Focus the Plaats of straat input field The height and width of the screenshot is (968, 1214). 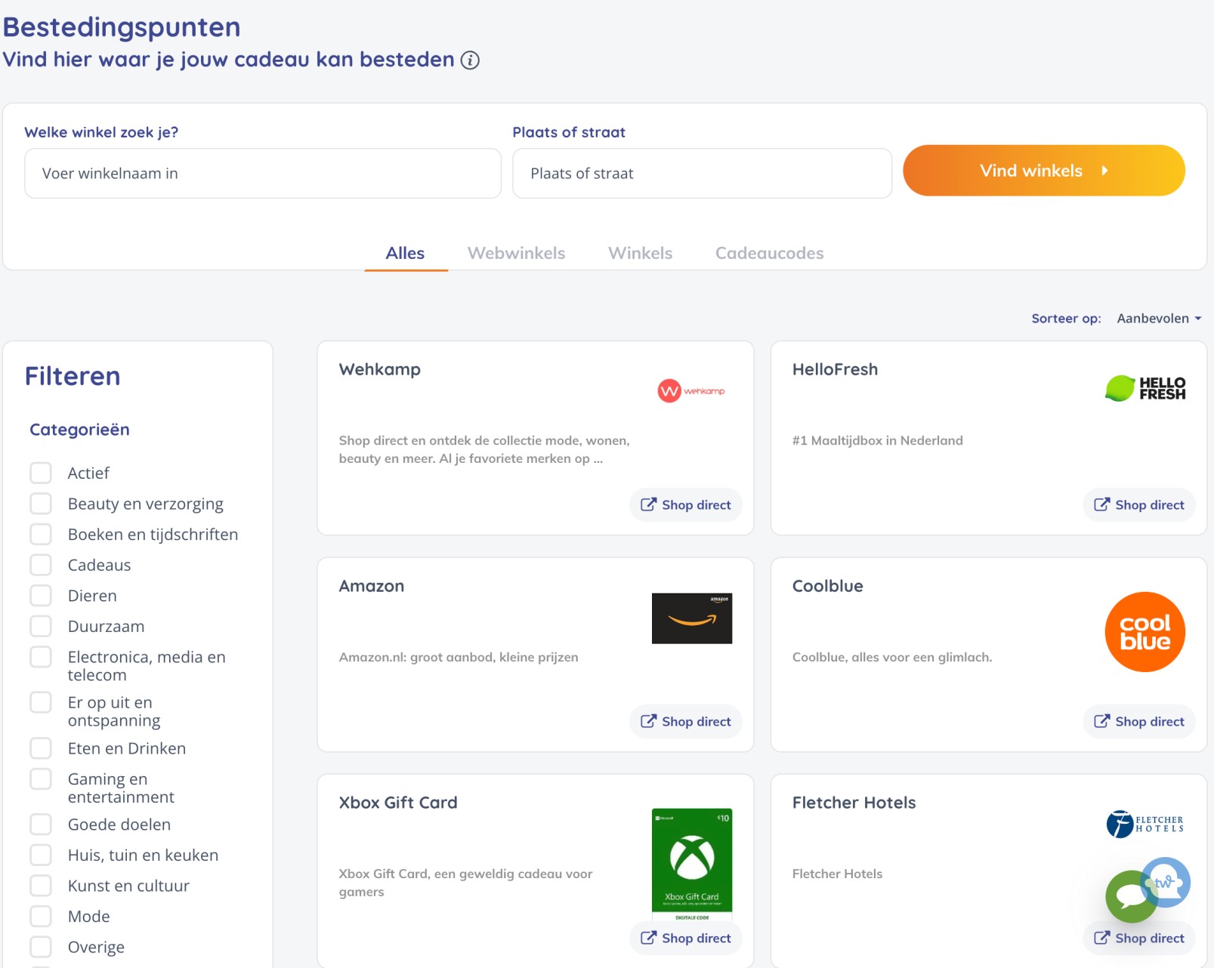702,174
